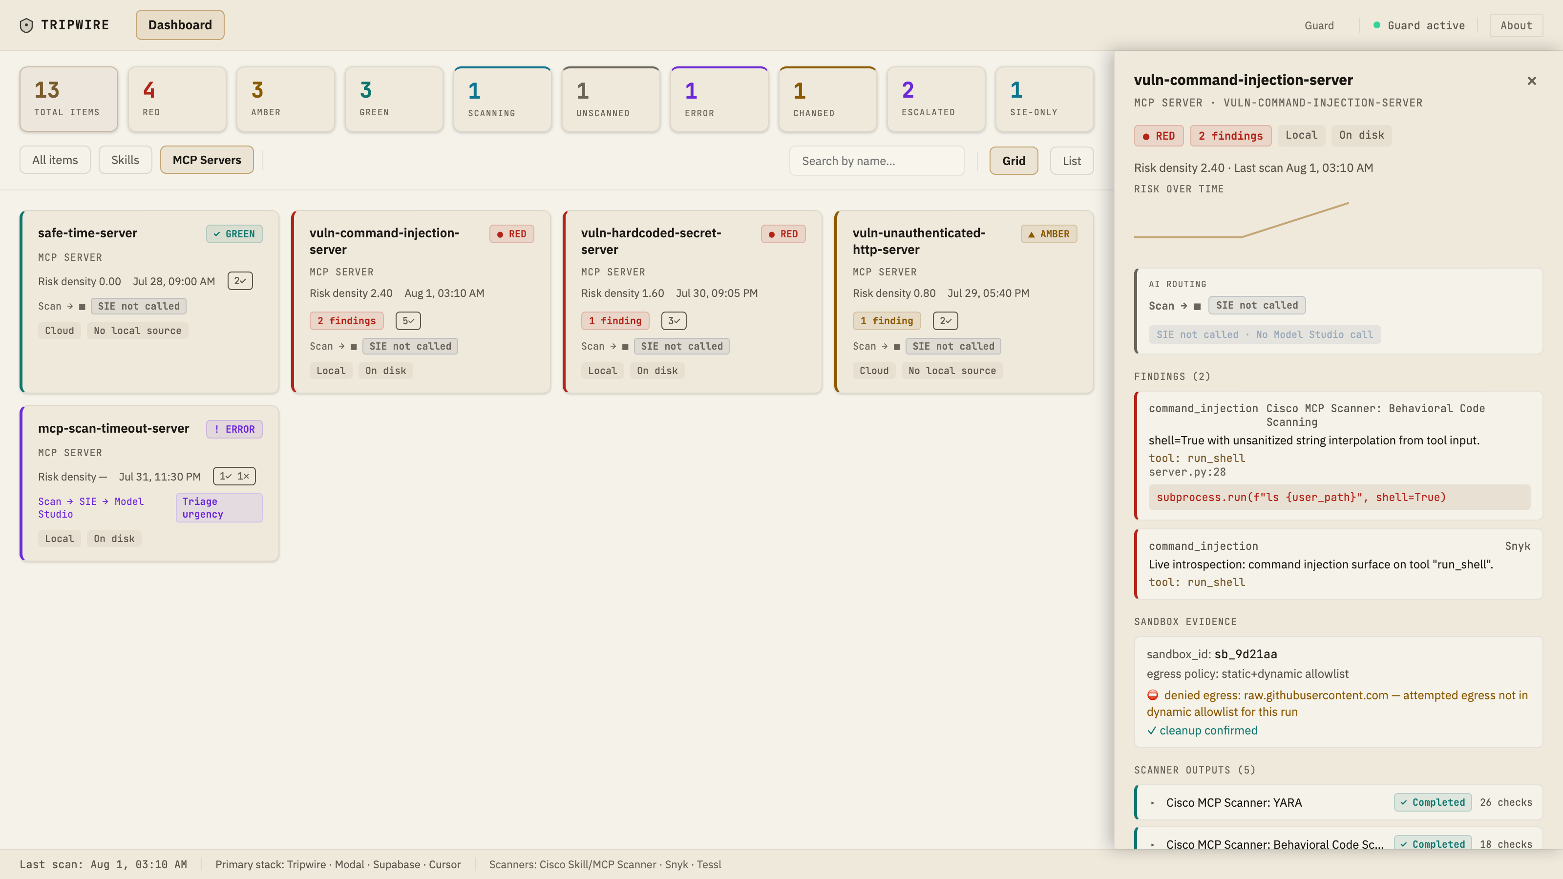Viewport: 1563px width, 879px height.
Task: Click the GREEN status badge on safe-time-server
Action: tap(234, 234)
